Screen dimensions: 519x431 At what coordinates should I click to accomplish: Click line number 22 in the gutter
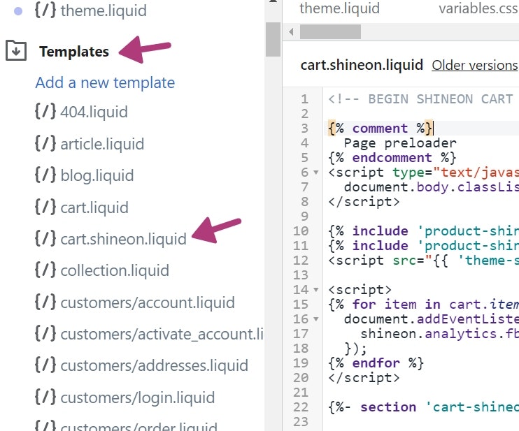pos(301,407)
